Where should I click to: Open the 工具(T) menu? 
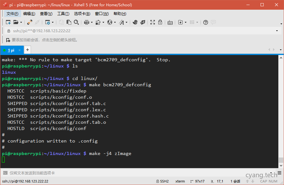(x=63, y=14)
